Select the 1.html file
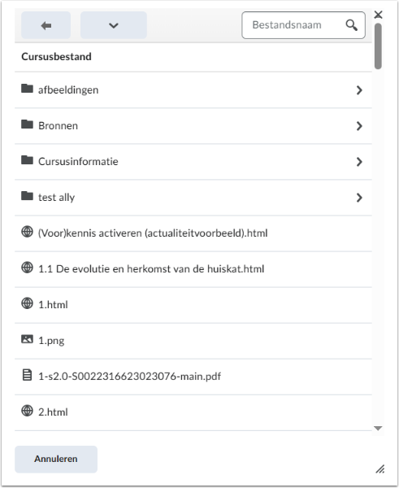 [193, 305]
